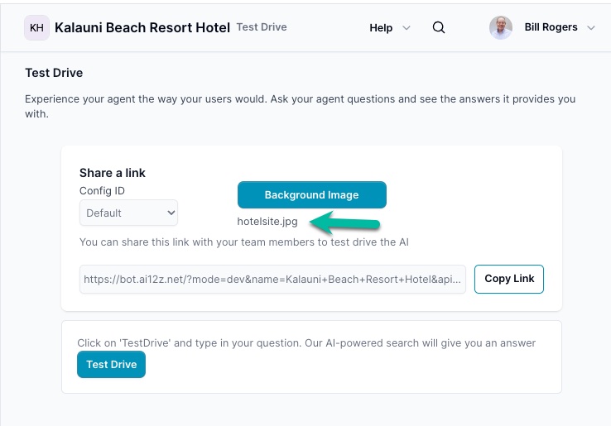Click the KH logo badge
The image size is (611, 426).
point(36,27)
